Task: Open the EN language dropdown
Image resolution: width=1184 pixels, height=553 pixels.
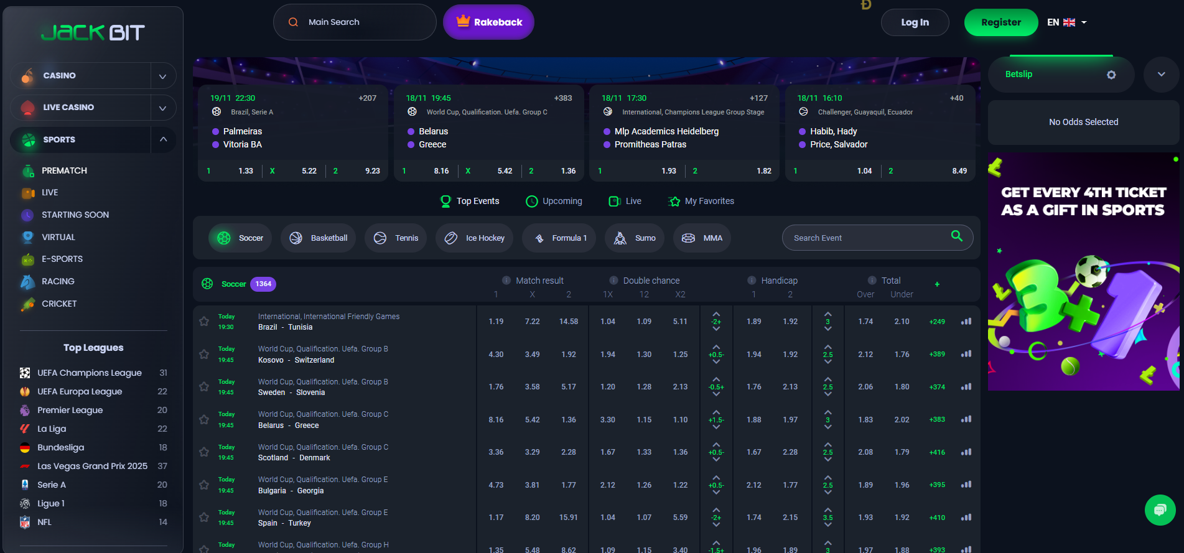Action: [1066, 22]
